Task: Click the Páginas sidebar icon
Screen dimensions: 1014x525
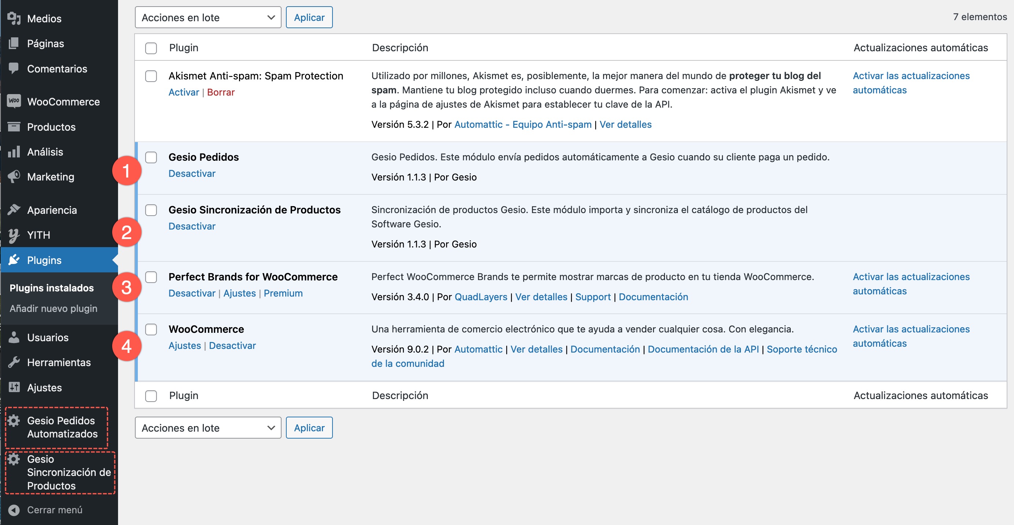Action: pyautogui.click(x=14, y=43)
